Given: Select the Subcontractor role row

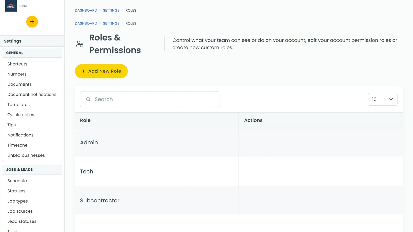Looking at the screenshot, I should (239, 201).
